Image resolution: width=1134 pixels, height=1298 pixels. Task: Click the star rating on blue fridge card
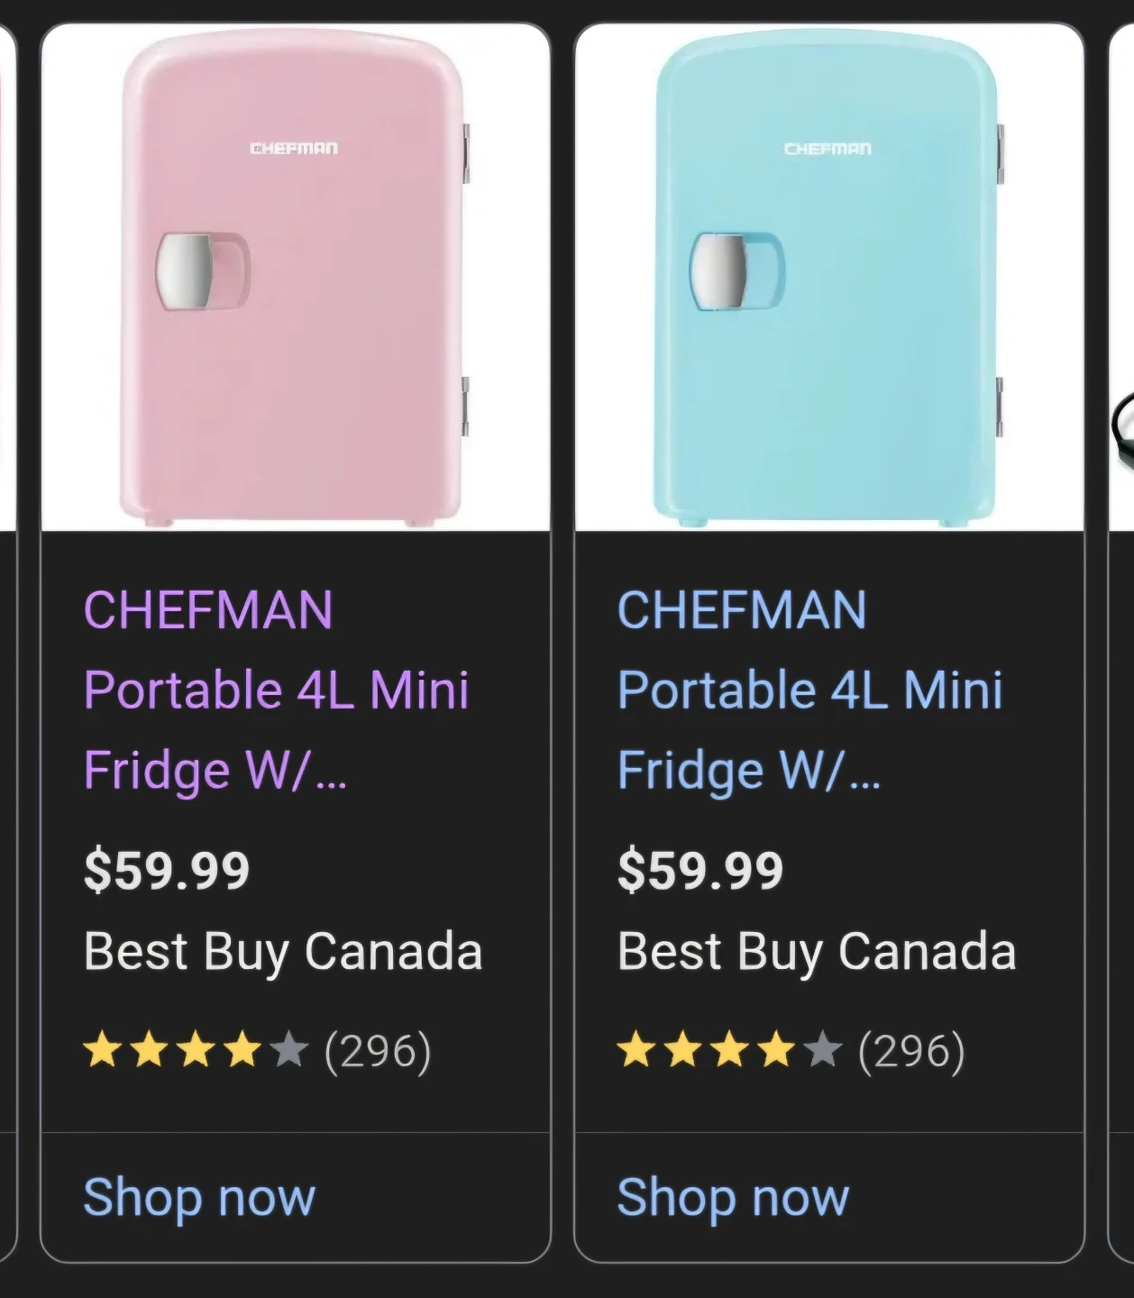728,1051
